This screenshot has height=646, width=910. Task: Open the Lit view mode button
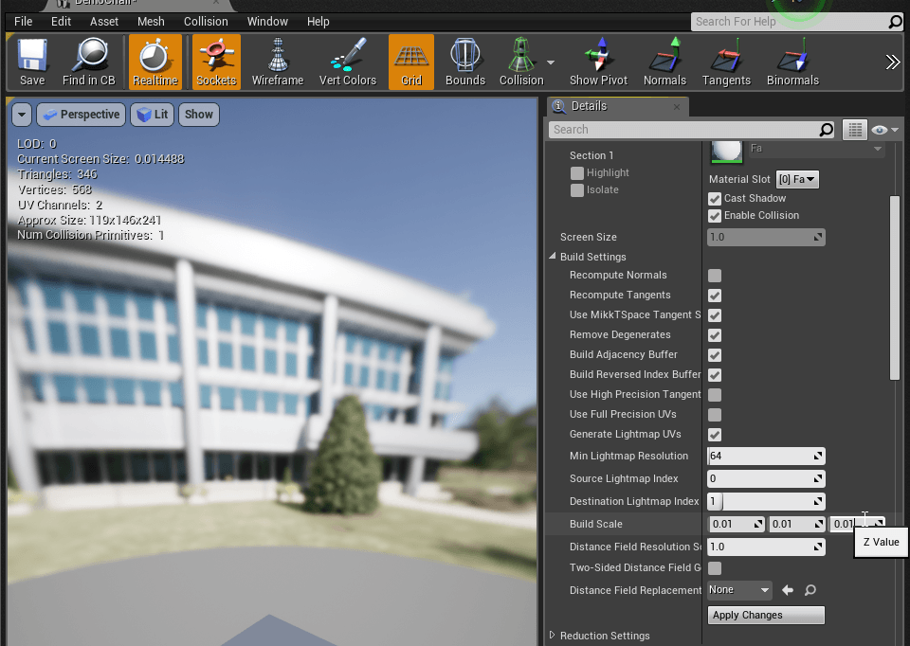152,115
